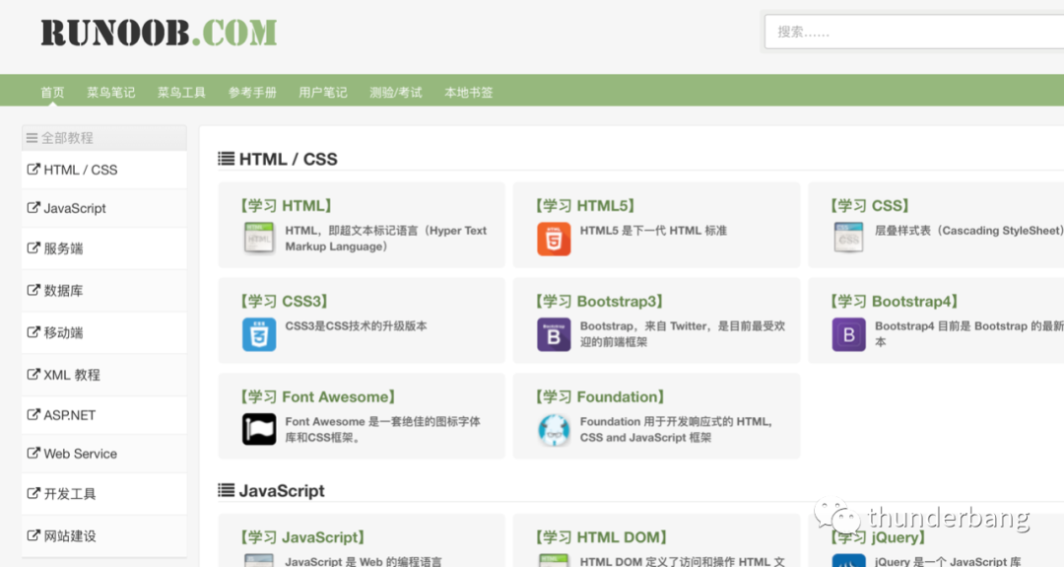Click the external-link icon beside 服务端
Image resolution: width=1064 pixels, height=567 pixels.
(33, 248)
